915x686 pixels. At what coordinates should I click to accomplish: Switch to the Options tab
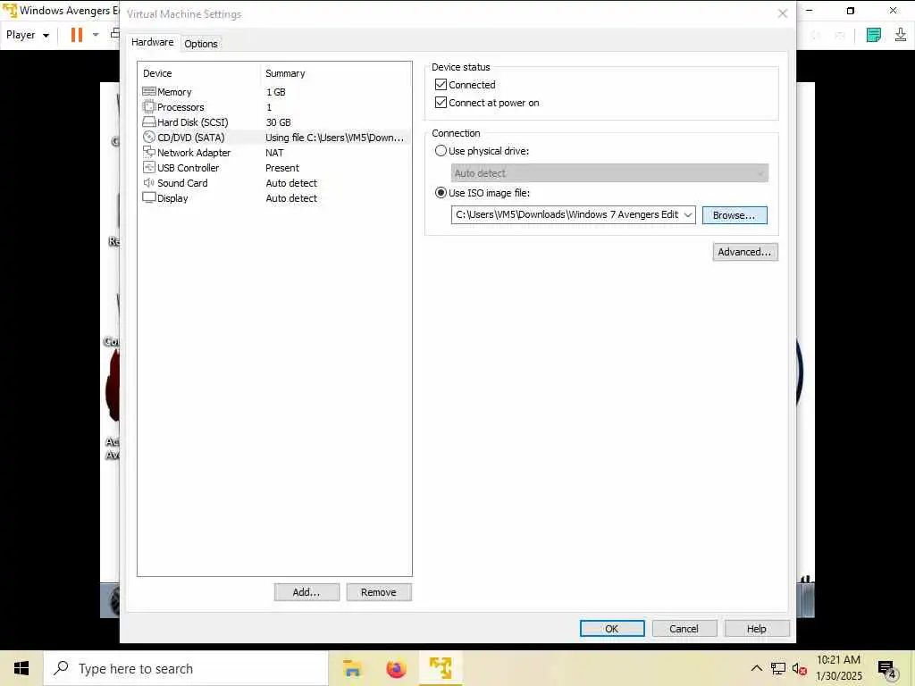(201, 44)
